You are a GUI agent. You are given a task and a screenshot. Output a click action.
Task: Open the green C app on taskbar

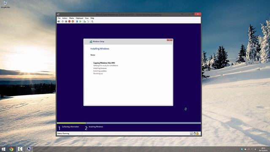click(x=20, y=149)
